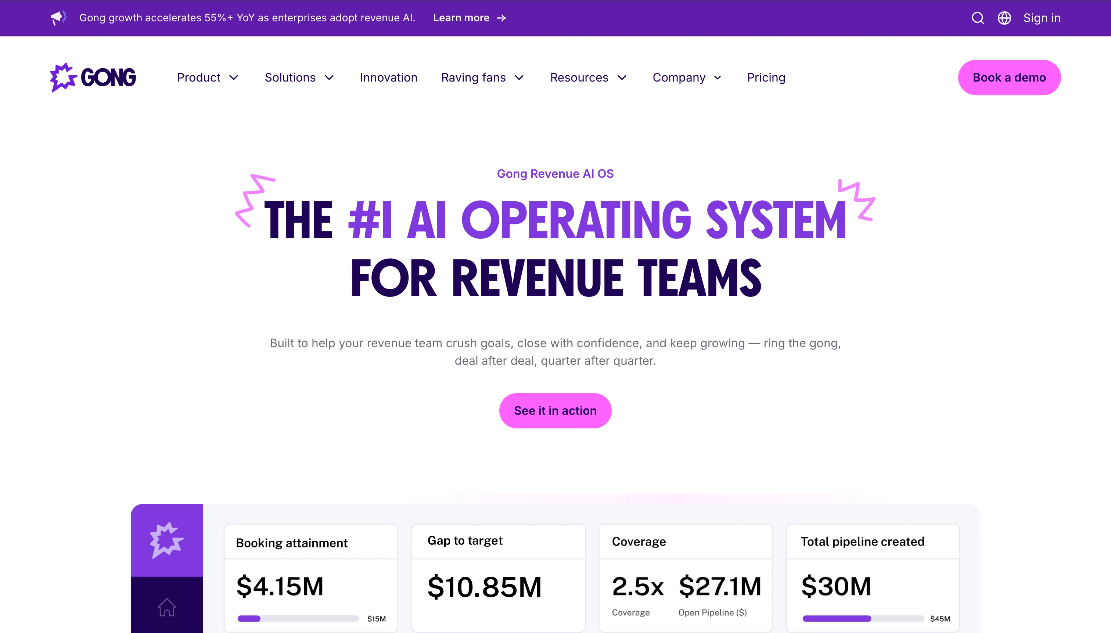Click the Gong Revenue AI OS label
The image size is (1111, 633).
(555, 173)
